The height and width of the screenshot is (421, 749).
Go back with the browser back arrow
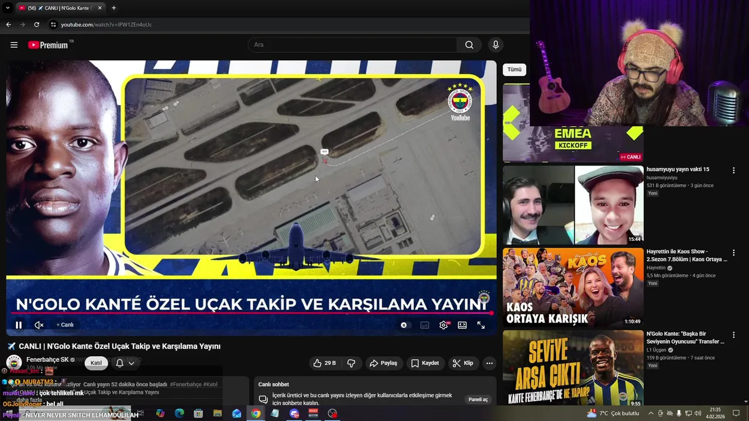pyautogui.click(x=8, y=25)
